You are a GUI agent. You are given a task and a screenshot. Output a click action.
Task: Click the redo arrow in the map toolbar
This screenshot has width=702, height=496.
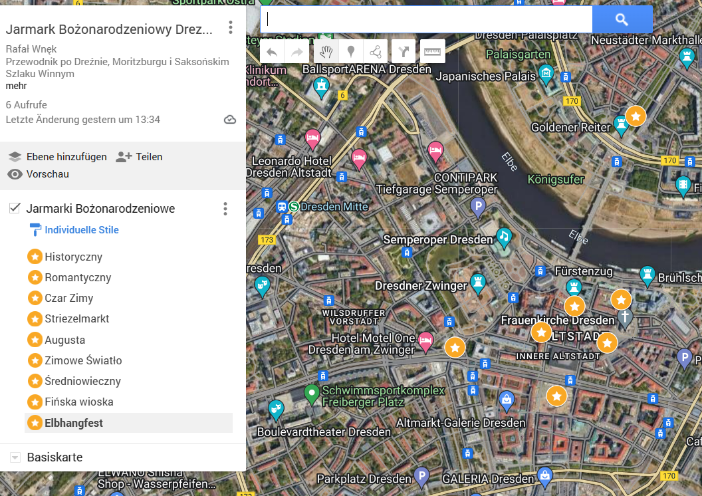coord(297,53)
